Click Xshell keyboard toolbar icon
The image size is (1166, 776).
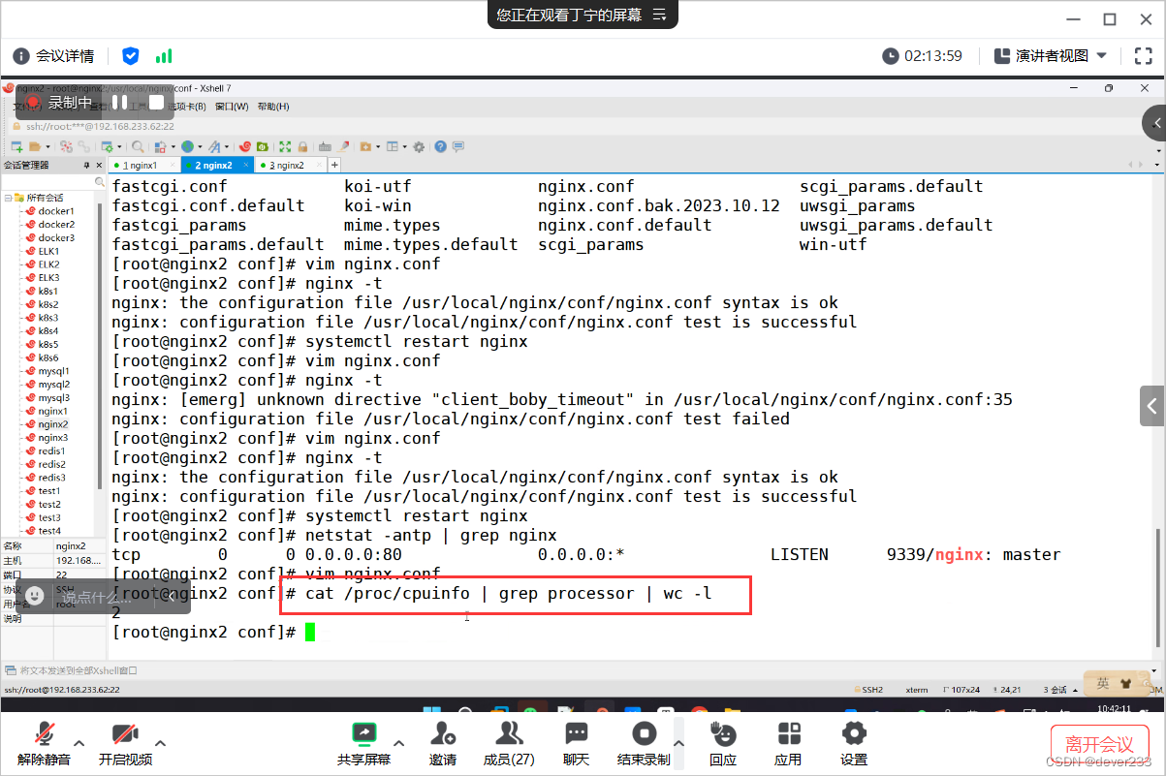click(x=325, y=147)
